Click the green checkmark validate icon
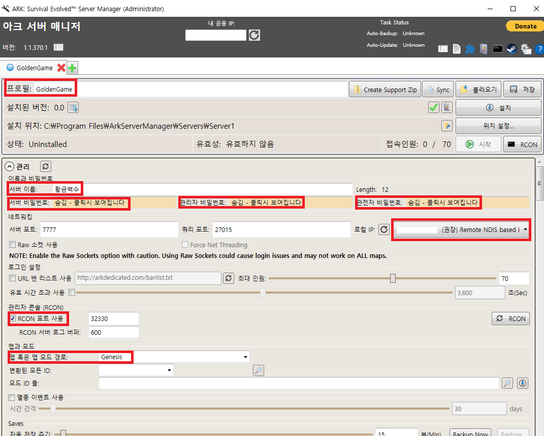The height and width of the screenshot is (436, 544). 433,108
